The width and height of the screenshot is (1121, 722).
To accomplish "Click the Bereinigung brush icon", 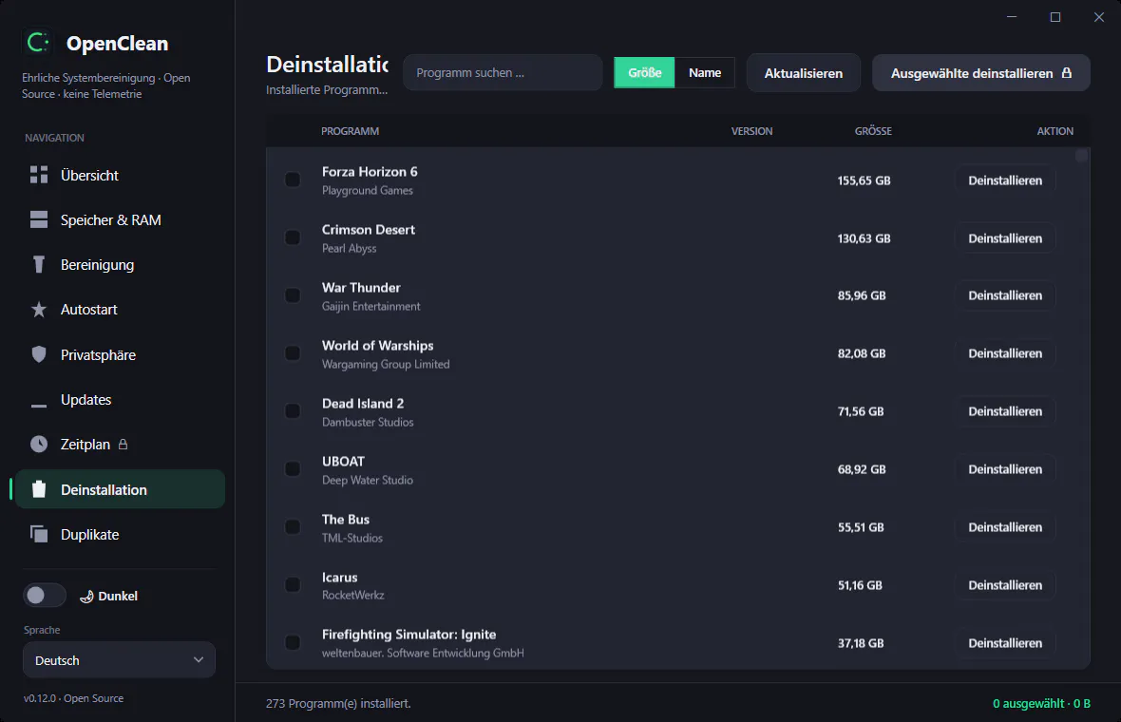I will 39,264.
